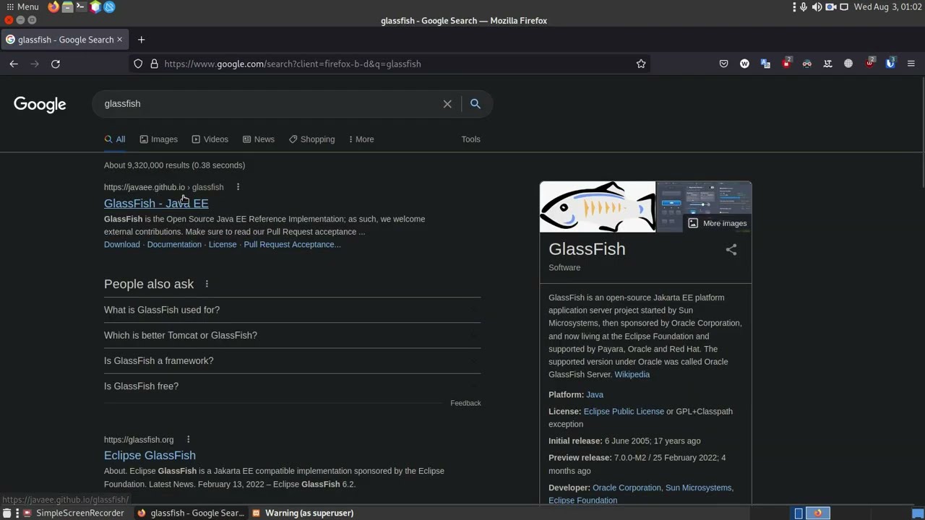This screenshot has height=520, width=925.
Task: Bookmark this page with the star
Action: [641, 64]
